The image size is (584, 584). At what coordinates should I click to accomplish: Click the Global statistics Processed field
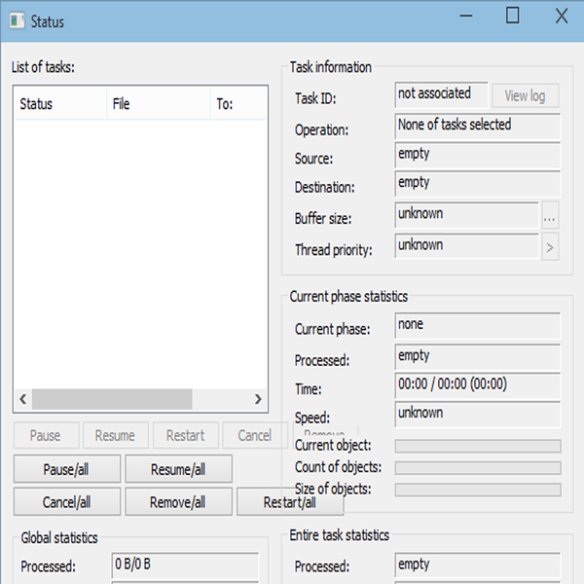coord(185,566)
